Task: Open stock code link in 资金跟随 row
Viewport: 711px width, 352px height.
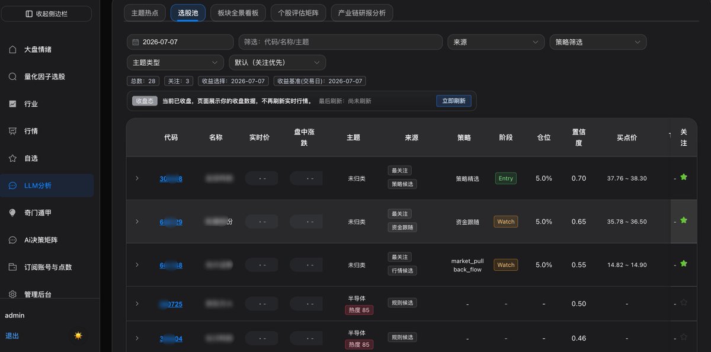Action: pos(171,222)
